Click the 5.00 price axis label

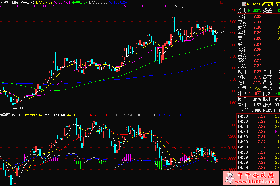pyautogui.click(x=233, y=91)
